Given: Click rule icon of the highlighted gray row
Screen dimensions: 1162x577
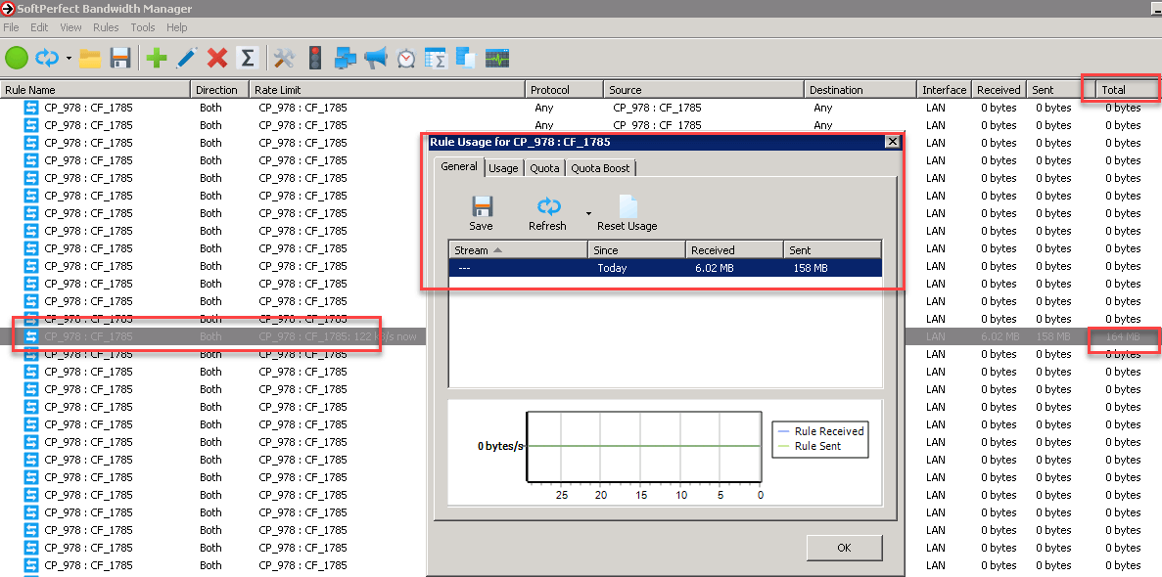Looking at the screenshot, I should pos(31,336).
